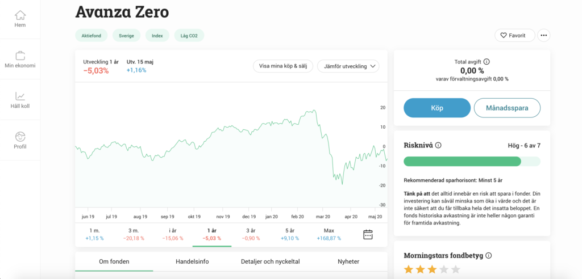This screenshot has width=582, height=279.
Task: Select the Index tag
Action: [x=157, y=36]
